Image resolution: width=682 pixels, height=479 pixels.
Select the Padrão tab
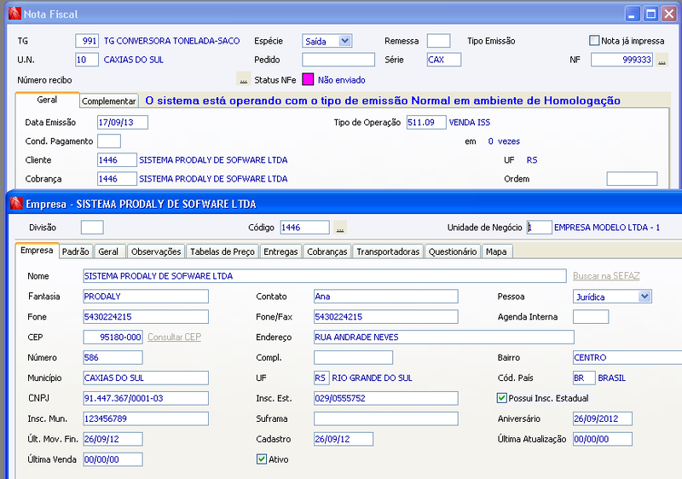tap(76, 251)
